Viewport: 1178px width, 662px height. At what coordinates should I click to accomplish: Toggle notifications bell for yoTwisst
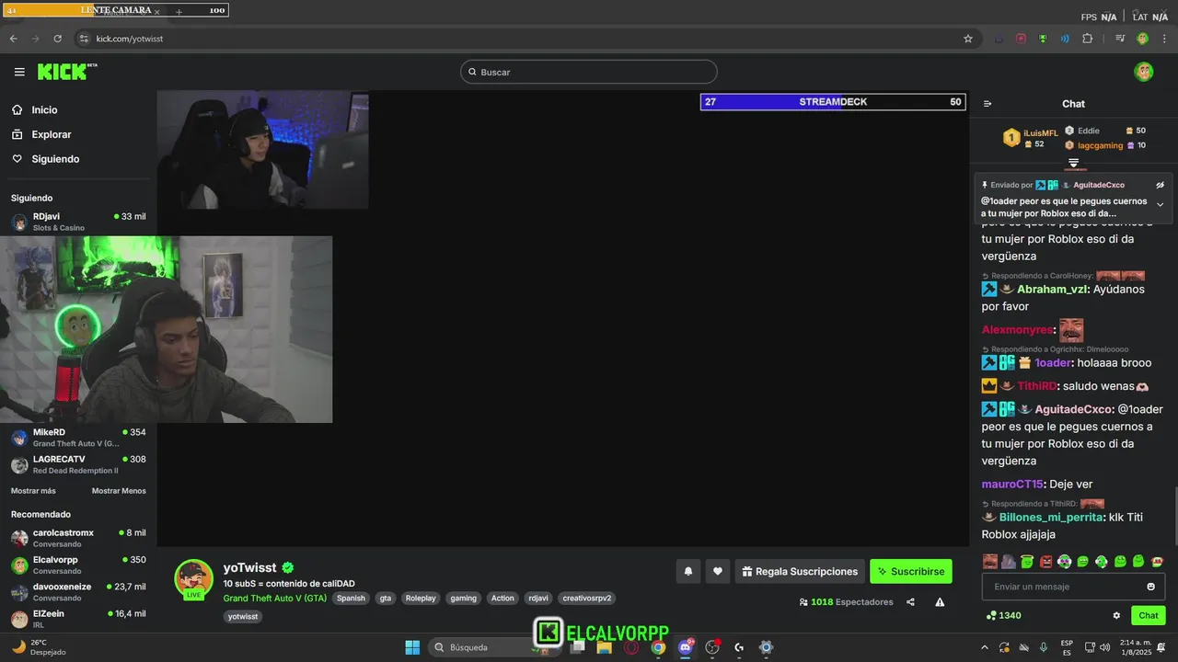tap(687, 571)
